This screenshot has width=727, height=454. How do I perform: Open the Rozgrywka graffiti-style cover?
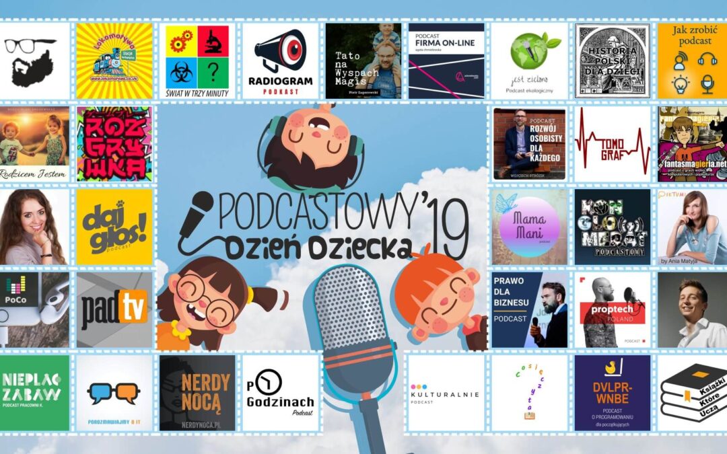[x=114, y=144]
